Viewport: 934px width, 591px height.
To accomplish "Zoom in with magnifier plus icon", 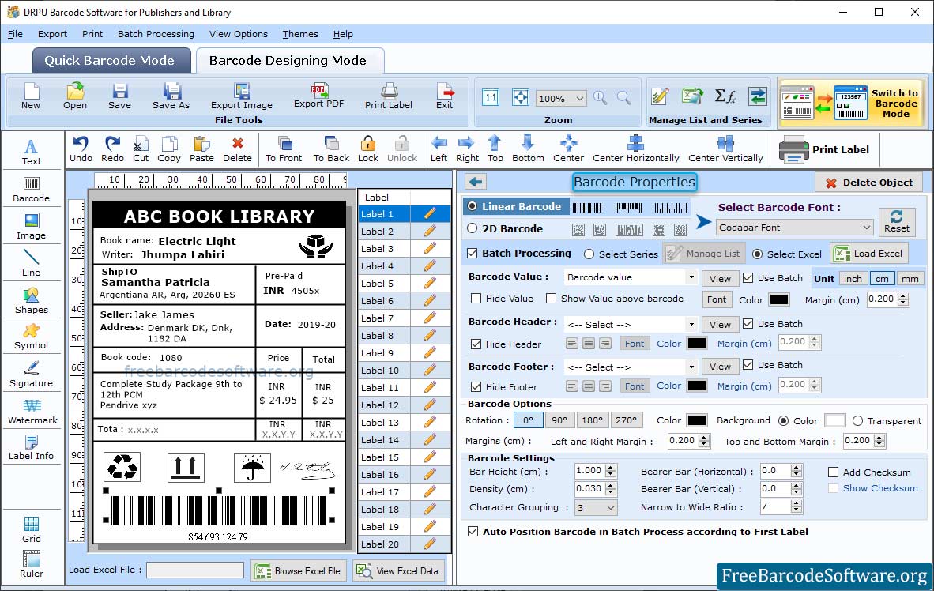I will point(601,98).
